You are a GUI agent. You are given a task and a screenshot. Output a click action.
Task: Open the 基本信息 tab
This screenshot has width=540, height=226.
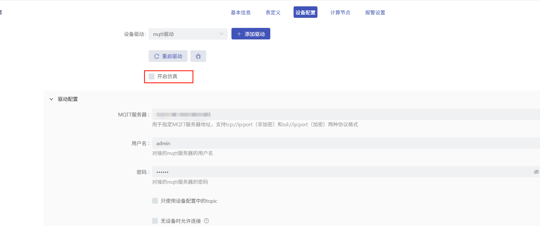tap(241, 12)
